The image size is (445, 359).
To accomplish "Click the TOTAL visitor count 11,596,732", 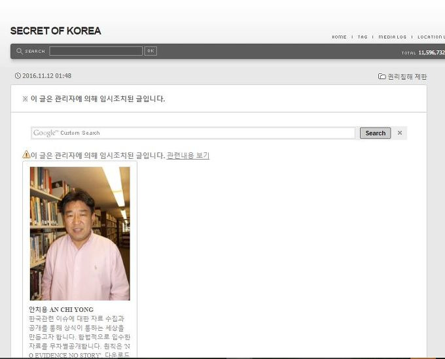I will coord(432,52).
